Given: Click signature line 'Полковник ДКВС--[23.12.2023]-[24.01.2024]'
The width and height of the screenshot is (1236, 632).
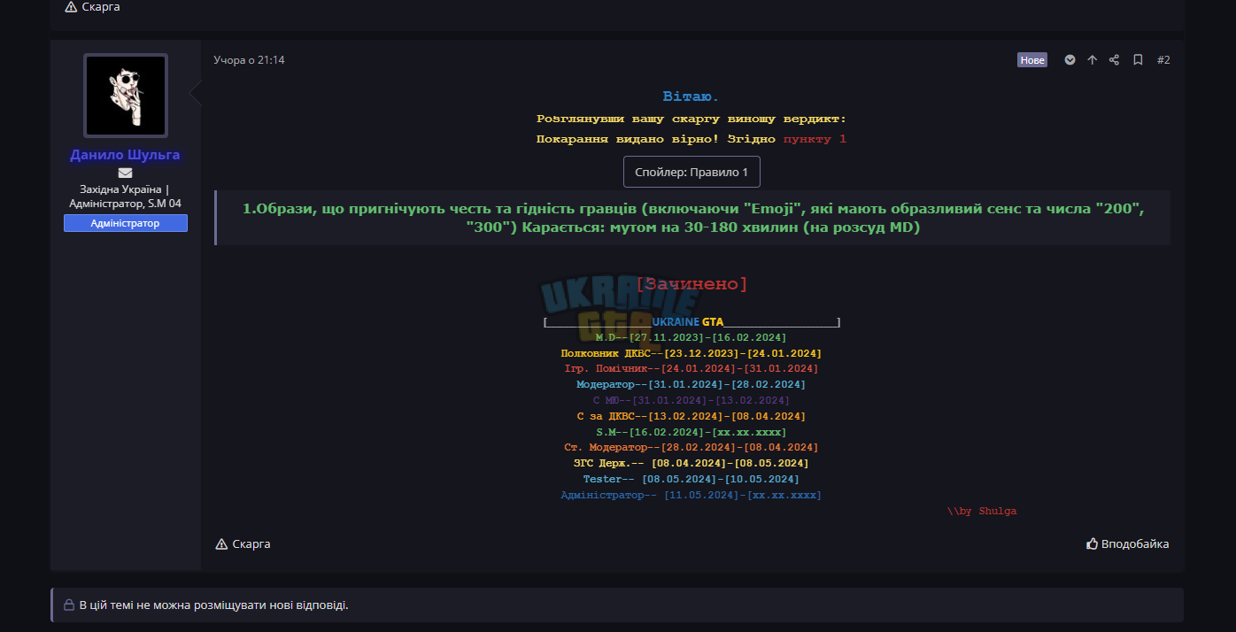Looking at the screenshot, I should [x=691, y=353].
